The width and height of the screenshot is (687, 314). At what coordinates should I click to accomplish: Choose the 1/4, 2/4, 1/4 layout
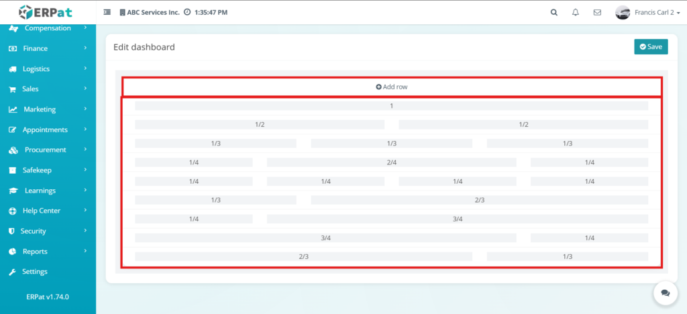click(x=391, y=162)
